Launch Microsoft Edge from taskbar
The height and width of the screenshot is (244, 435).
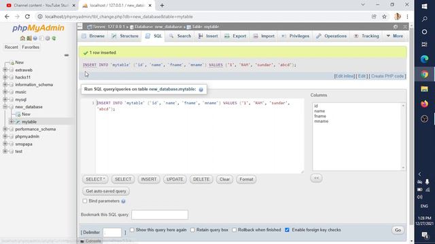pyautogui.click(x=424, y=59)
